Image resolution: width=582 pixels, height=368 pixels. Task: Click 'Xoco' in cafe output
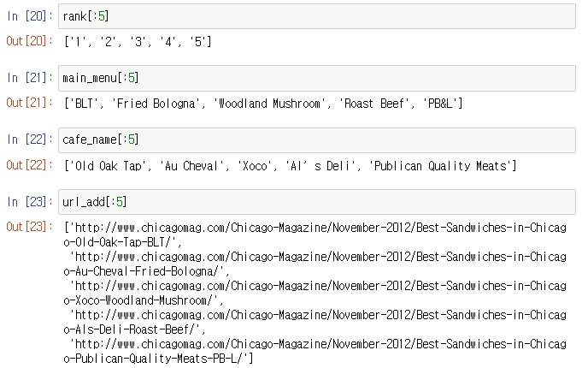(x=255, y=166)
